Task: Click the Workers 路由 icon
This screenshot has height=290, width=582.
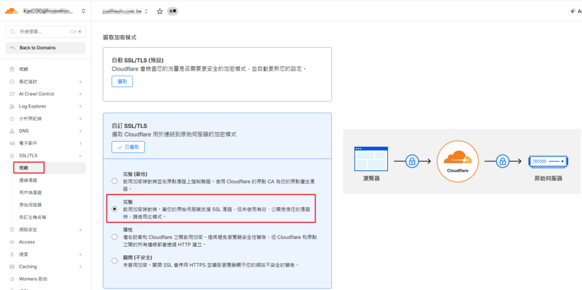Action: tap(12, 279)
